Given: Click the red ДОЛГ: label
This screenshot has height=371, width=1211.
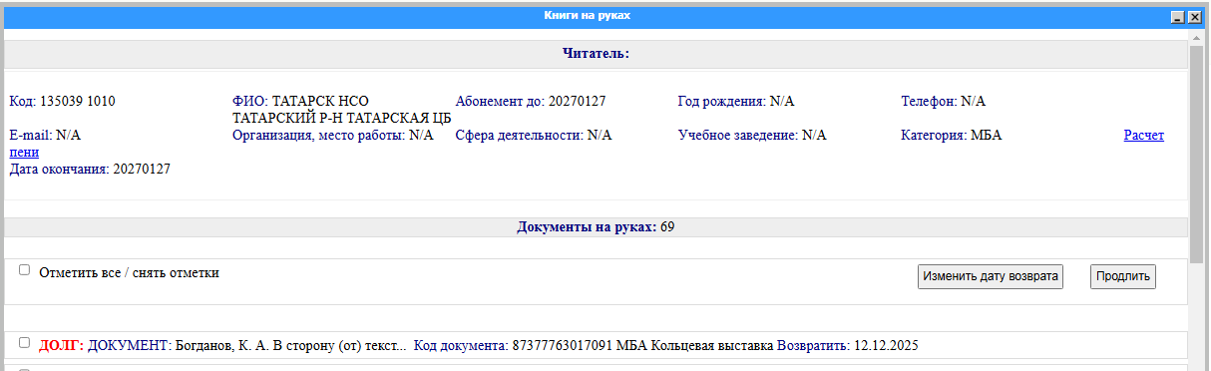Looking at the screenshot, I should coord(61,346).
